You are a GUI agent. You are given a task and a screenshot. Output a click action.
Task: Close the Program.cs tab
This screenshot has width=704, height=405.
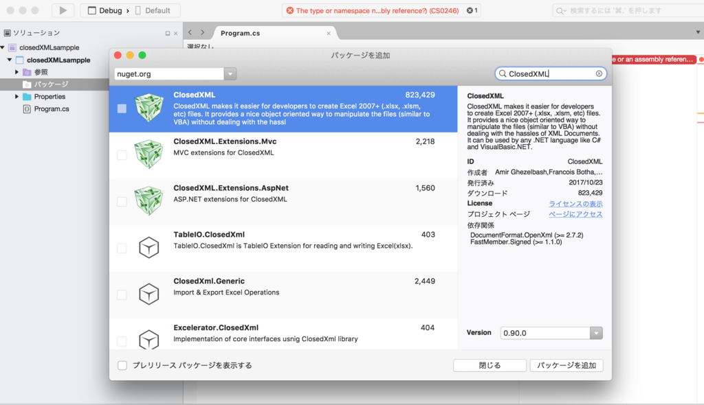(329, 33)
